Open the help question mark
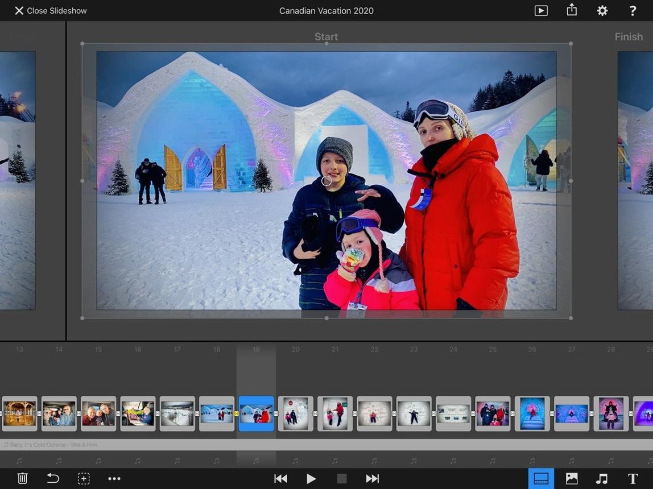Image resolution: width=653 pixels, height=489 pixels. pyautogui.click(x=633, y=10)
